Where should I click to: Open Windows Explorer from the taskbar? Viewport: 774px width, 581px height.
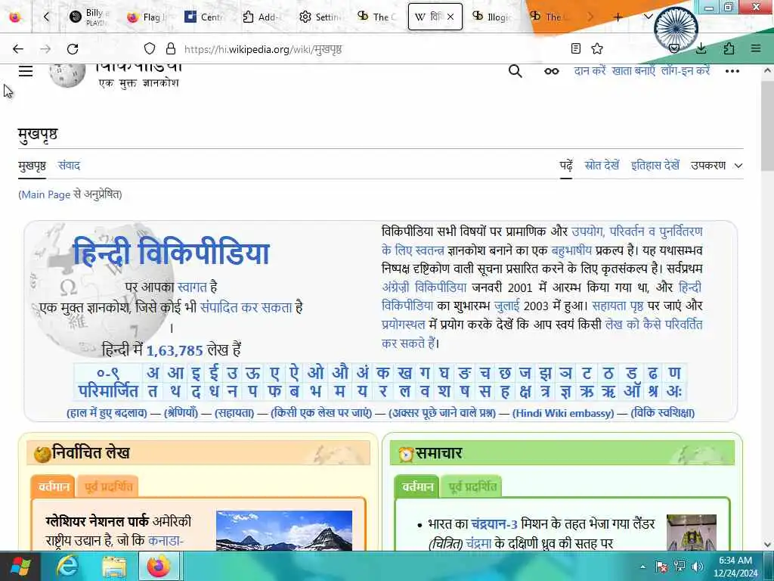(114, 566)
